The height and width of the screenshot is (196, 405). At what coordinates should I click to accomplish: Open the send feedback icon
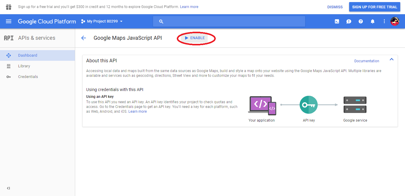pyautogui.click(x=349, y=21)
